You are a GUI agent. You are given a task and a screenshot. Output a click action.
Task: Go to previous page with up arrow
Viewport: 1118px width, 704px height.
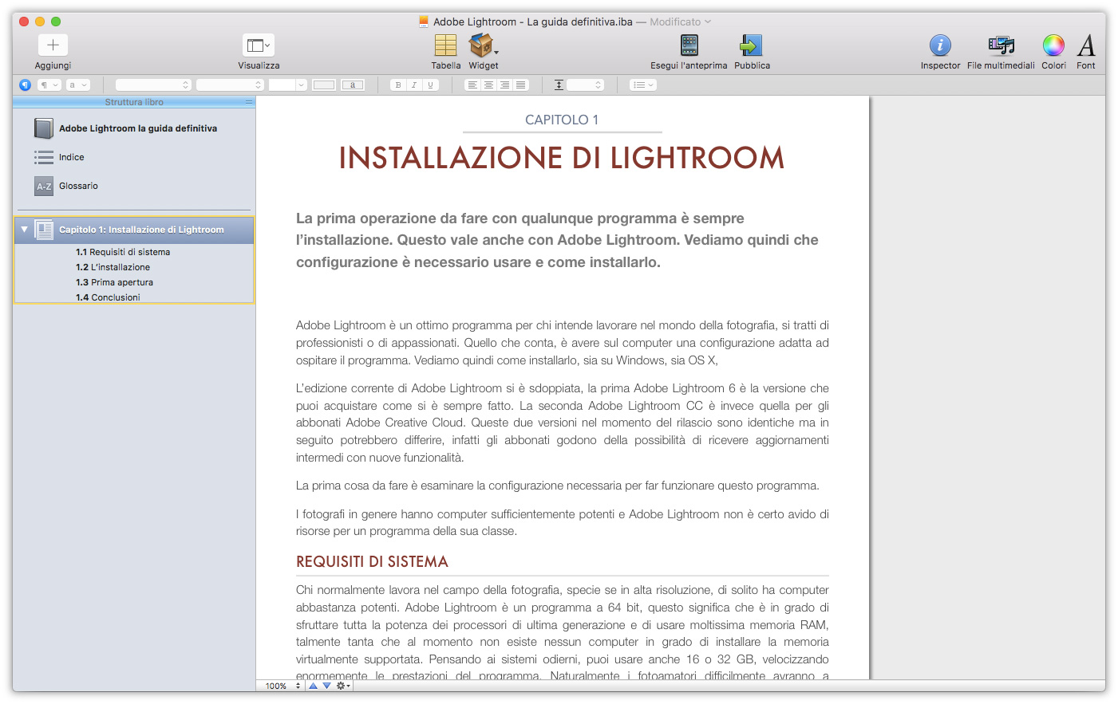coord(313,686)
